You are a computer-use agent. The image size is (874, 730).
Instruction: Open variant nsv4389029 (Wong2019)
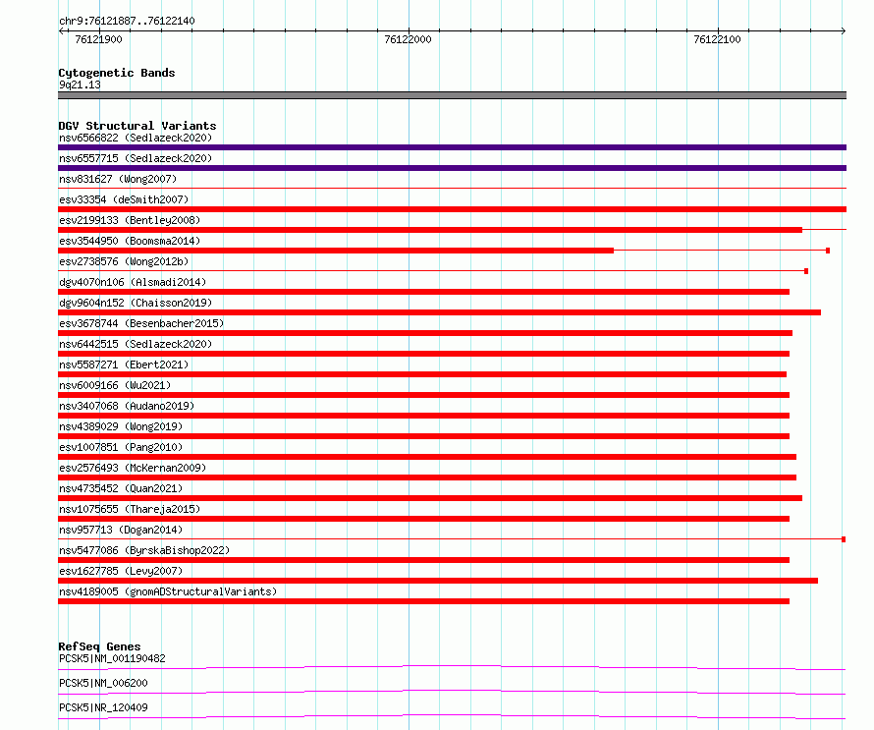point(121,426)
